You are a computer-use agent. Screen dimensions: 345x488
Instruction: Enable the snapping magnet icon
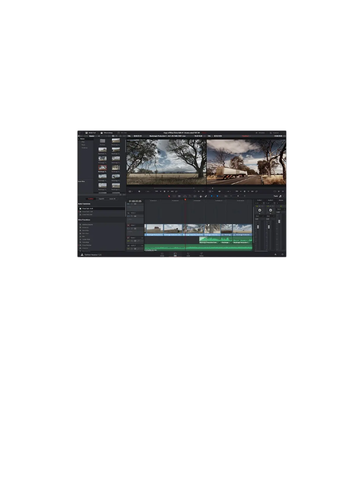point(201,196)
